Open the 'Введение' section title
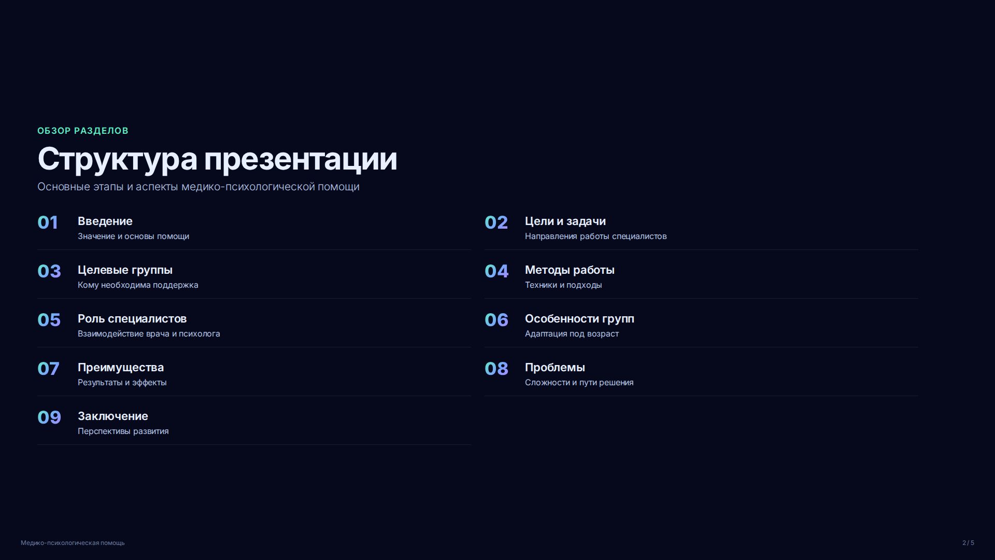 point(105,221)
